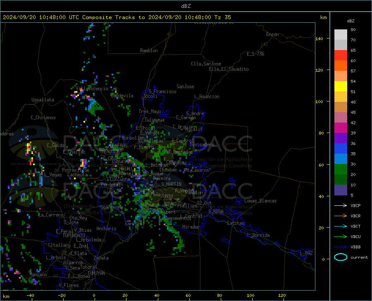Click the Uspallata place label
The height and width of the screenshot is (301, 372).
point(43,100)
